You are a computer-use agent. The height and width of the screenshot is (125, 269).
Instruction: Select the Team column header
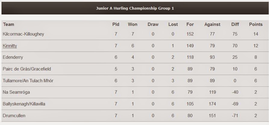(8, 24)
